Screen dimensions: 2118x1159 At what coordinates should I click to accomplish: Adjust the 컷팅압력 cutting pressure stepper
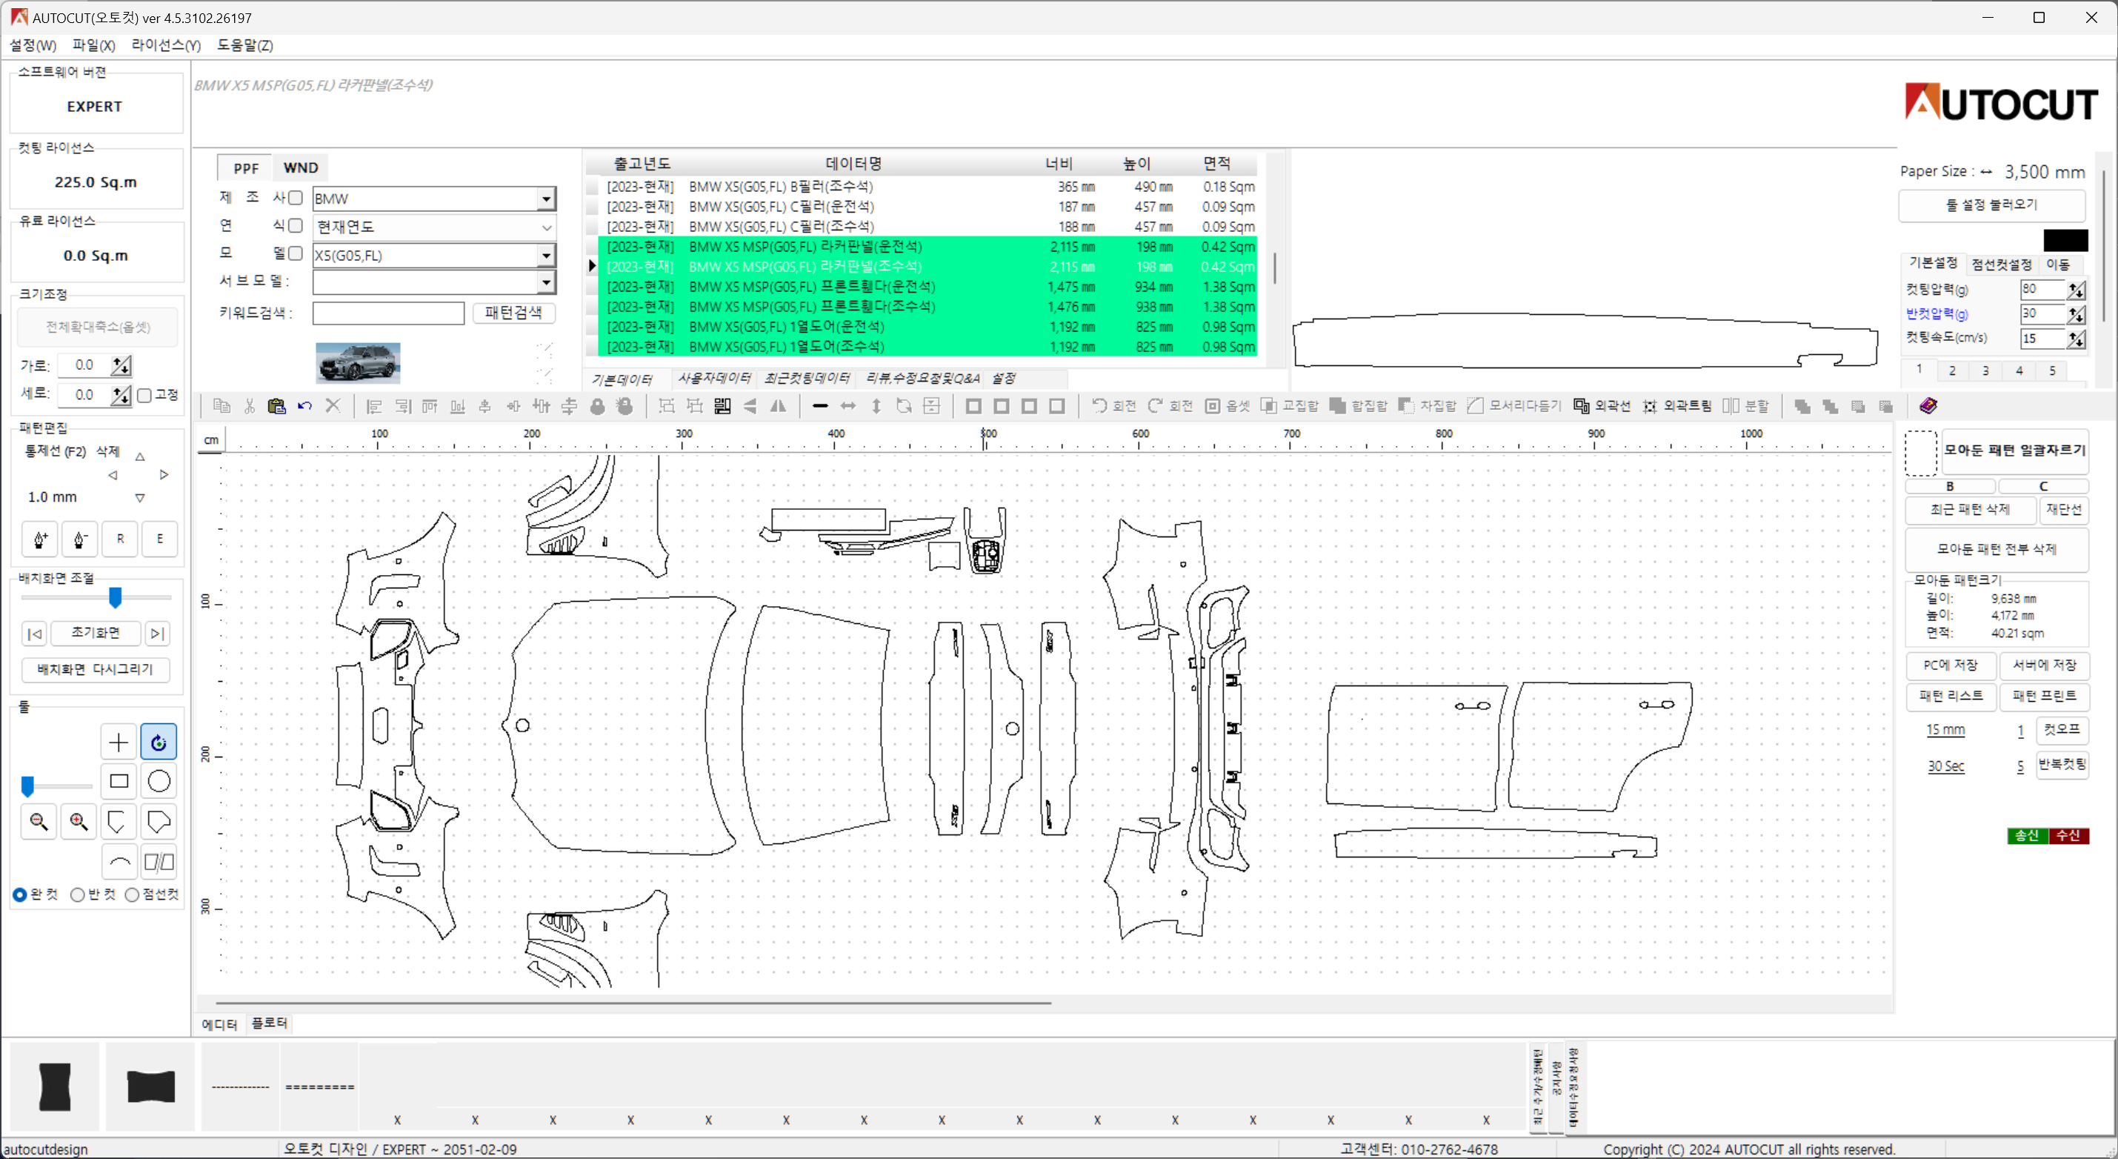click(2076, 290)
